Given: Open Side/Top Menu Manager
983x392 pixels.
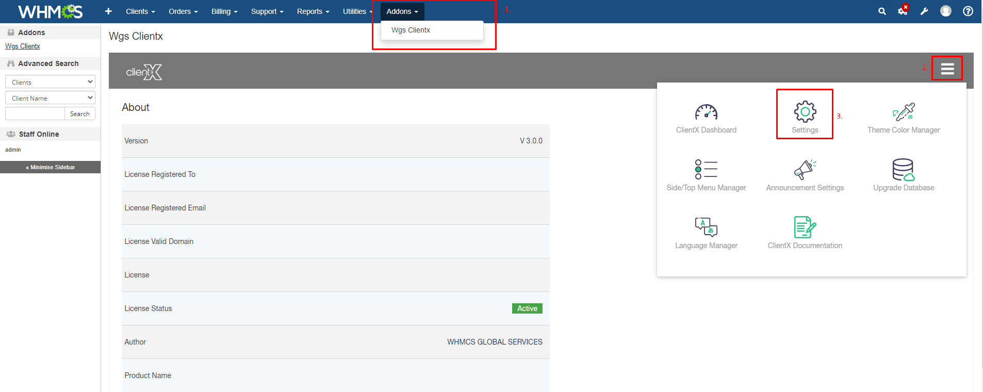Looking at the screenshot, I should [x=706, y=170].
